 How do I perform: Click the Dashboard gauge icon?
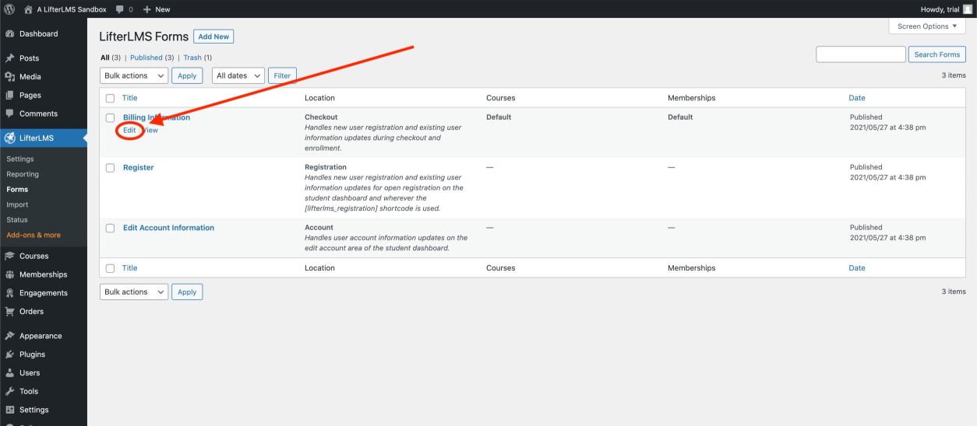pos(9,34)
